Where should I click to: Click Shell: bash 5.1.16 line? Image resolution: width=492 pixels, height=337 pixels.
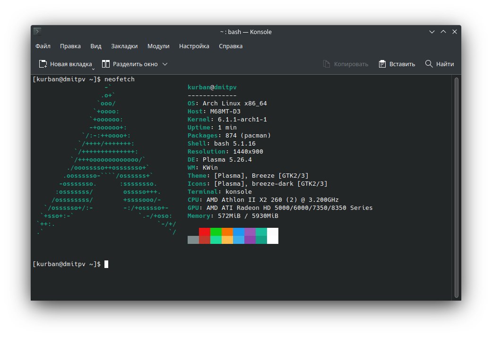(x=222, y=143)
